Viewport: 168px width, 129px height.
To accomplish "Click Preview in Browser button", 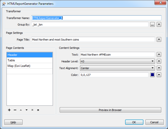I will (110, 110).
